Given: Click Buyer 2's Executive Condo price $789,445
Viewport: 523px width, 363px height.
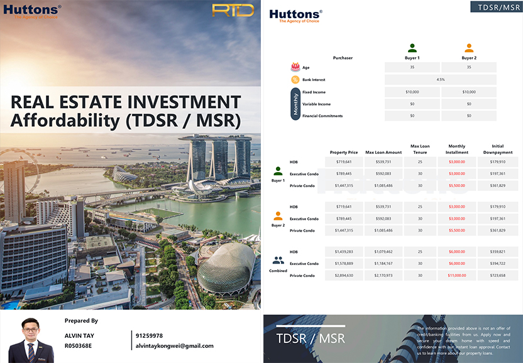Looking at the screenshot, I should [x=344, y=219].
